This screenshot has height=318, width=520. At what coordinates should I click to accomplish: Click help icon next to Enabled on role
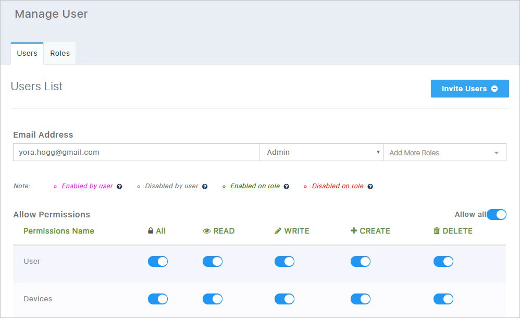click(x=286, y=187)
